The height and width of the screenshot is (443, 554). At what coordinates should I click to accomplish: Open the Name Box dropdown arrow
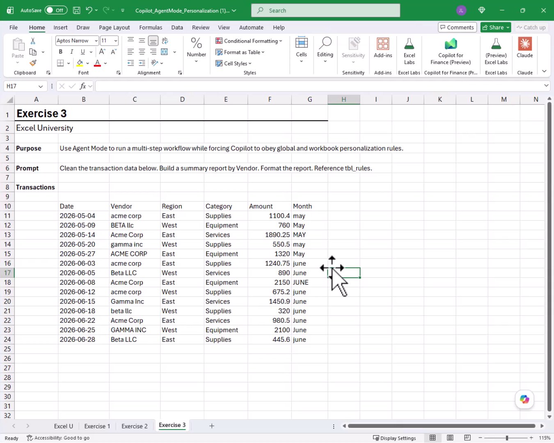pyautogui.click(x=40, y=86)
